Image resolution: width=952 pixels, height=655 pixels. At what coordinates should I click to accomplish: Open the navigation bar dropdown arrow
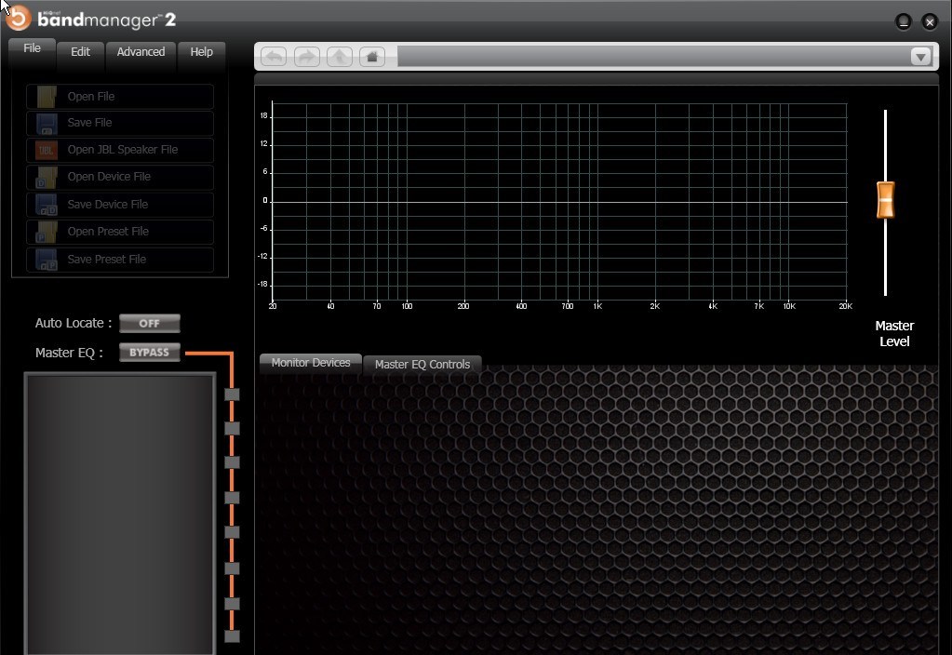point(920,56)
